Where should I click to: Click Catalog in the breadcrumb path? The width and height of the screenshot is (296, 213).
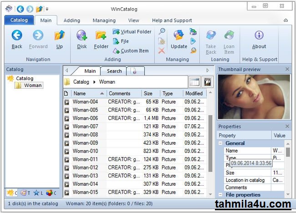point(81,82)
